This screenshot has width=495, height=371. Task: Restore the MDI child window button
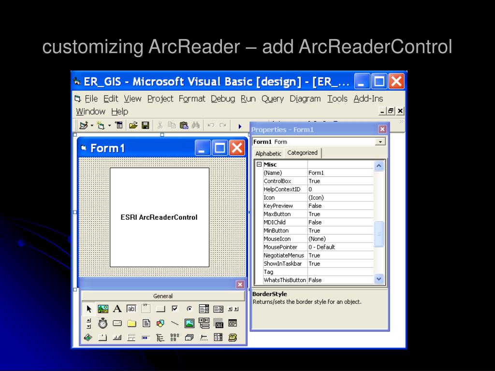tap(391, 111)
